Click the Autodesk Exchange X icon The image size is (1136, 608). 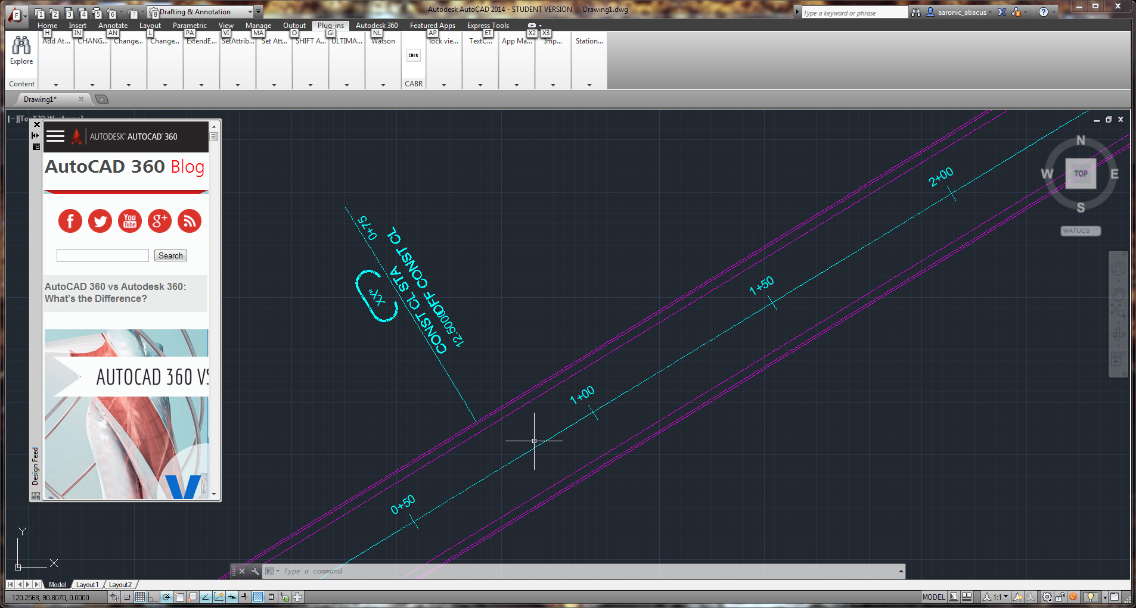tap(1002, 12)
